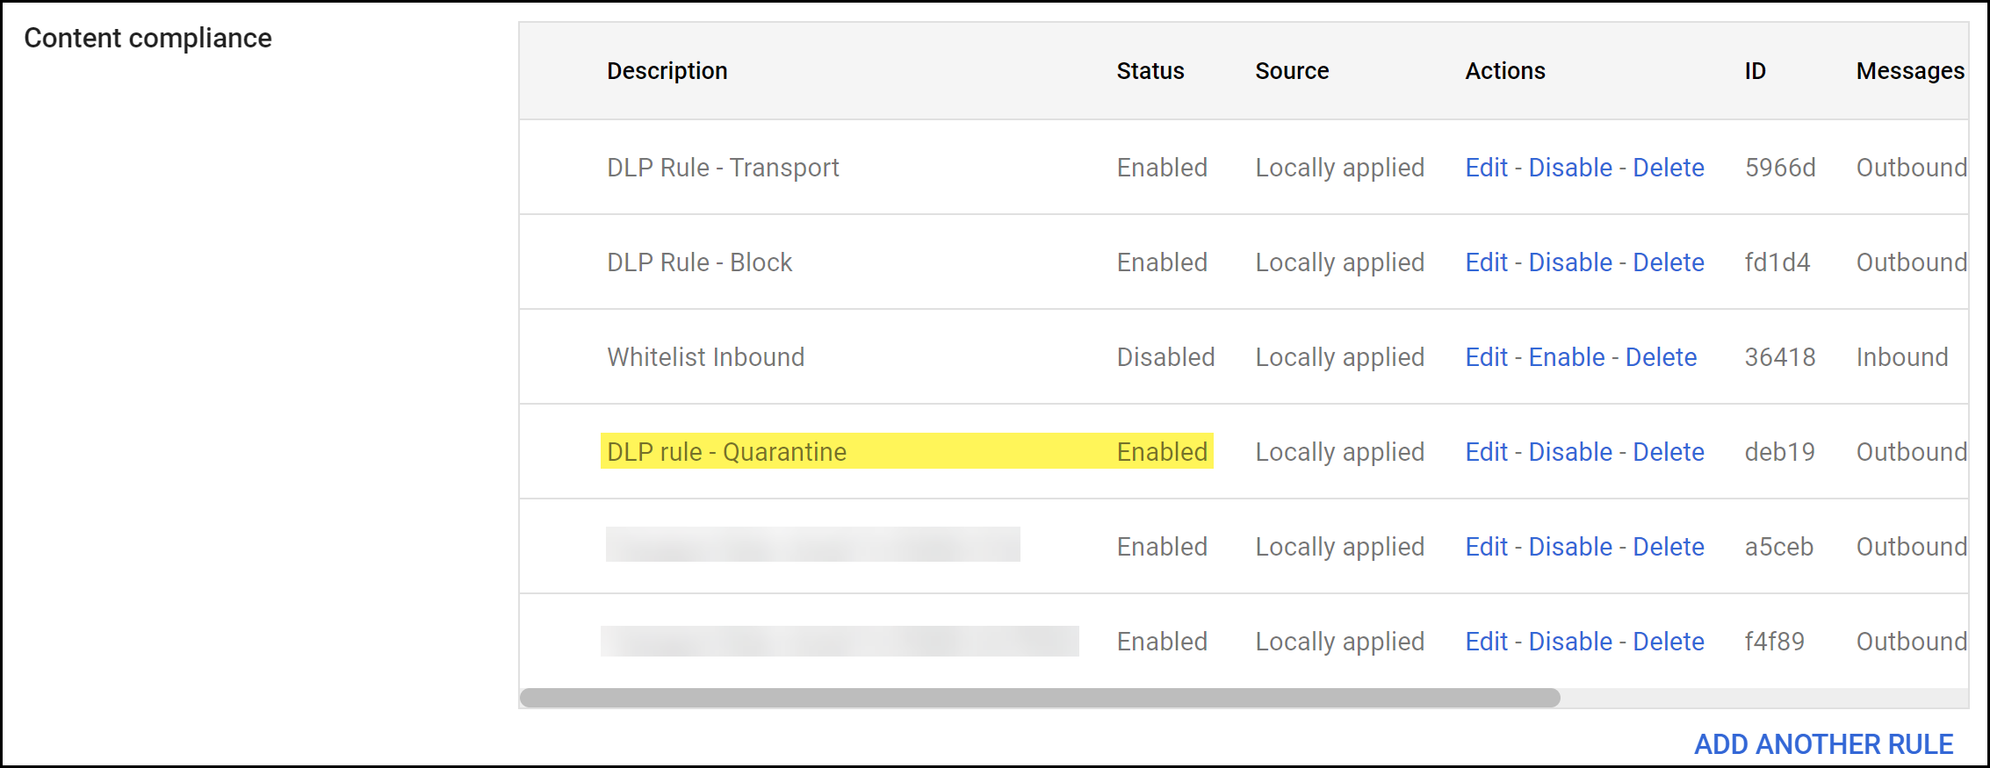1990x768 pixels.
Task: Delete the Whitelist Inbound rule
Action: (x=1661, y=357)
